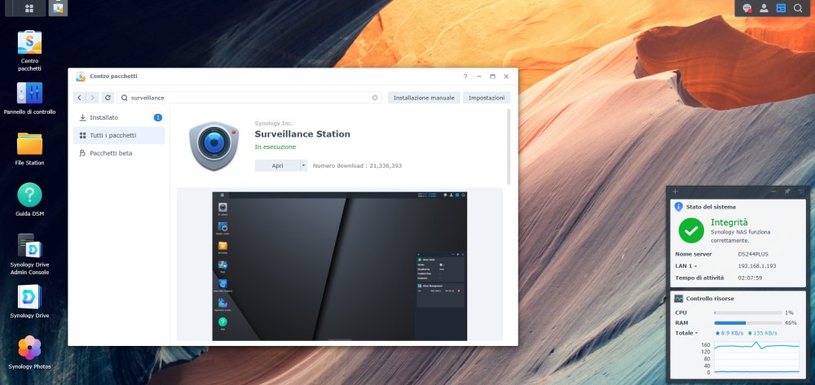Screen dimensions: 815x385
Task: Click the Synology Inc. publisher text
Action: 273,124
